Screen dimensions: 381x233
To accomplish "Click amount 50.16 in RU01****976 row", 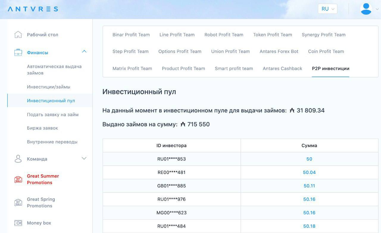I will point(309,199).
